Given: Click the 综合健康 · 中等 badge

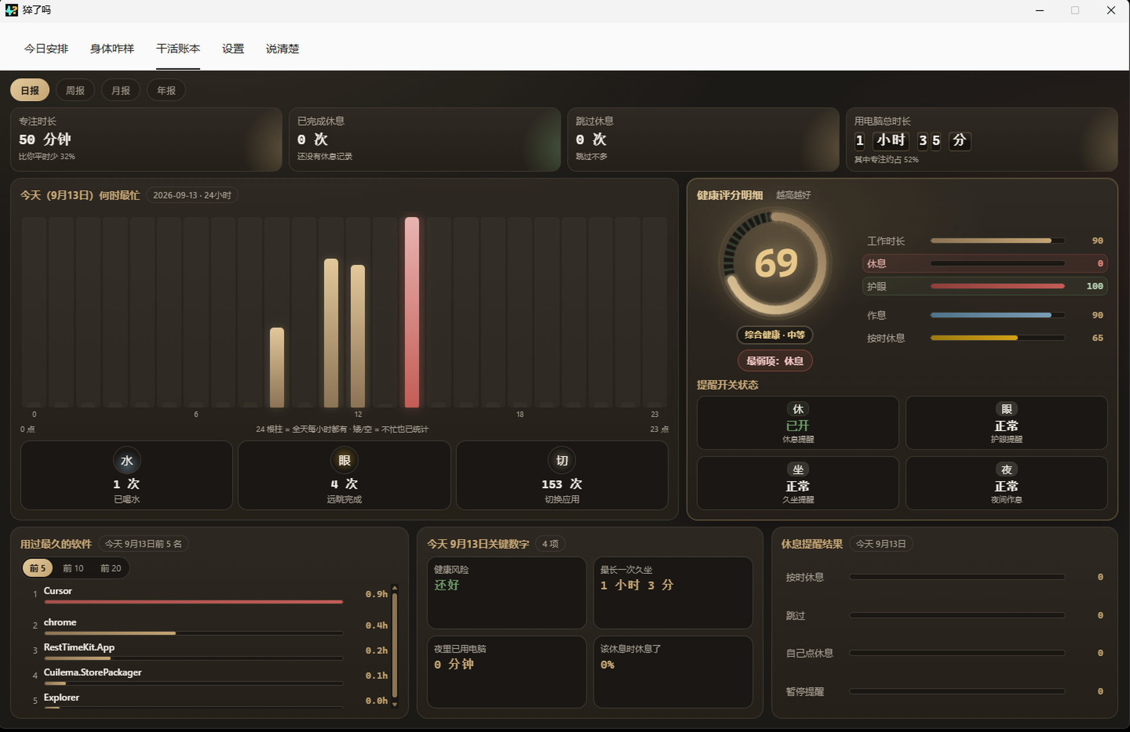Looking at the screenshot, I should [x=775, y=335].
